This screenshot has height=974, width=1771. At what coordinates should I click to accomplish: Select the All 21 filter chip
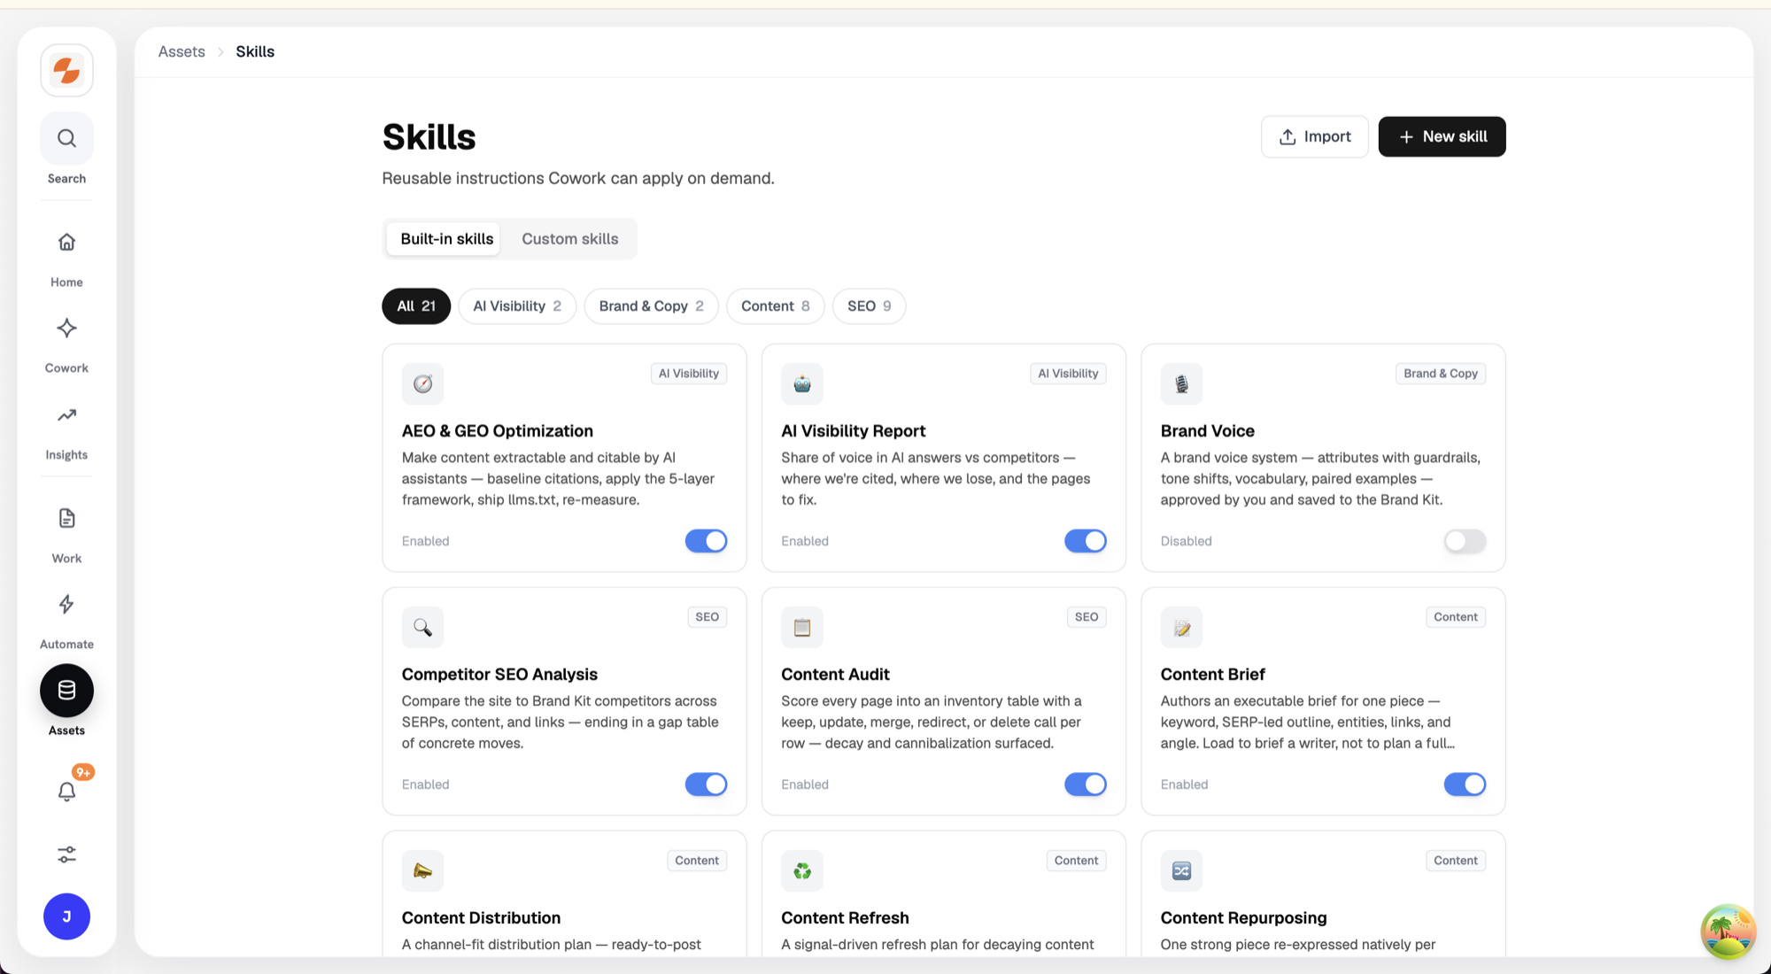coord(416,306)
